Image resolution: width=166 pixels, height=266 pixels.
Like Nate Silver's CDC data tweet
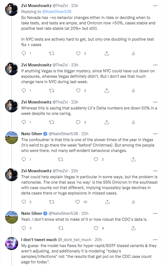click(96, 228)
